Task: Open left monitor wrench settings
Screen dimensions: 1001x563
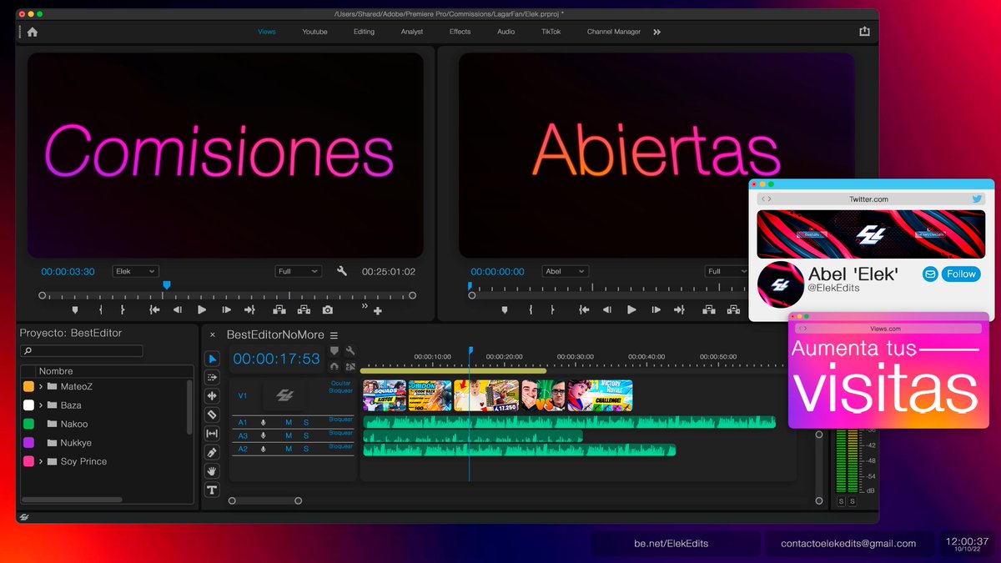Action: point(342,271)
